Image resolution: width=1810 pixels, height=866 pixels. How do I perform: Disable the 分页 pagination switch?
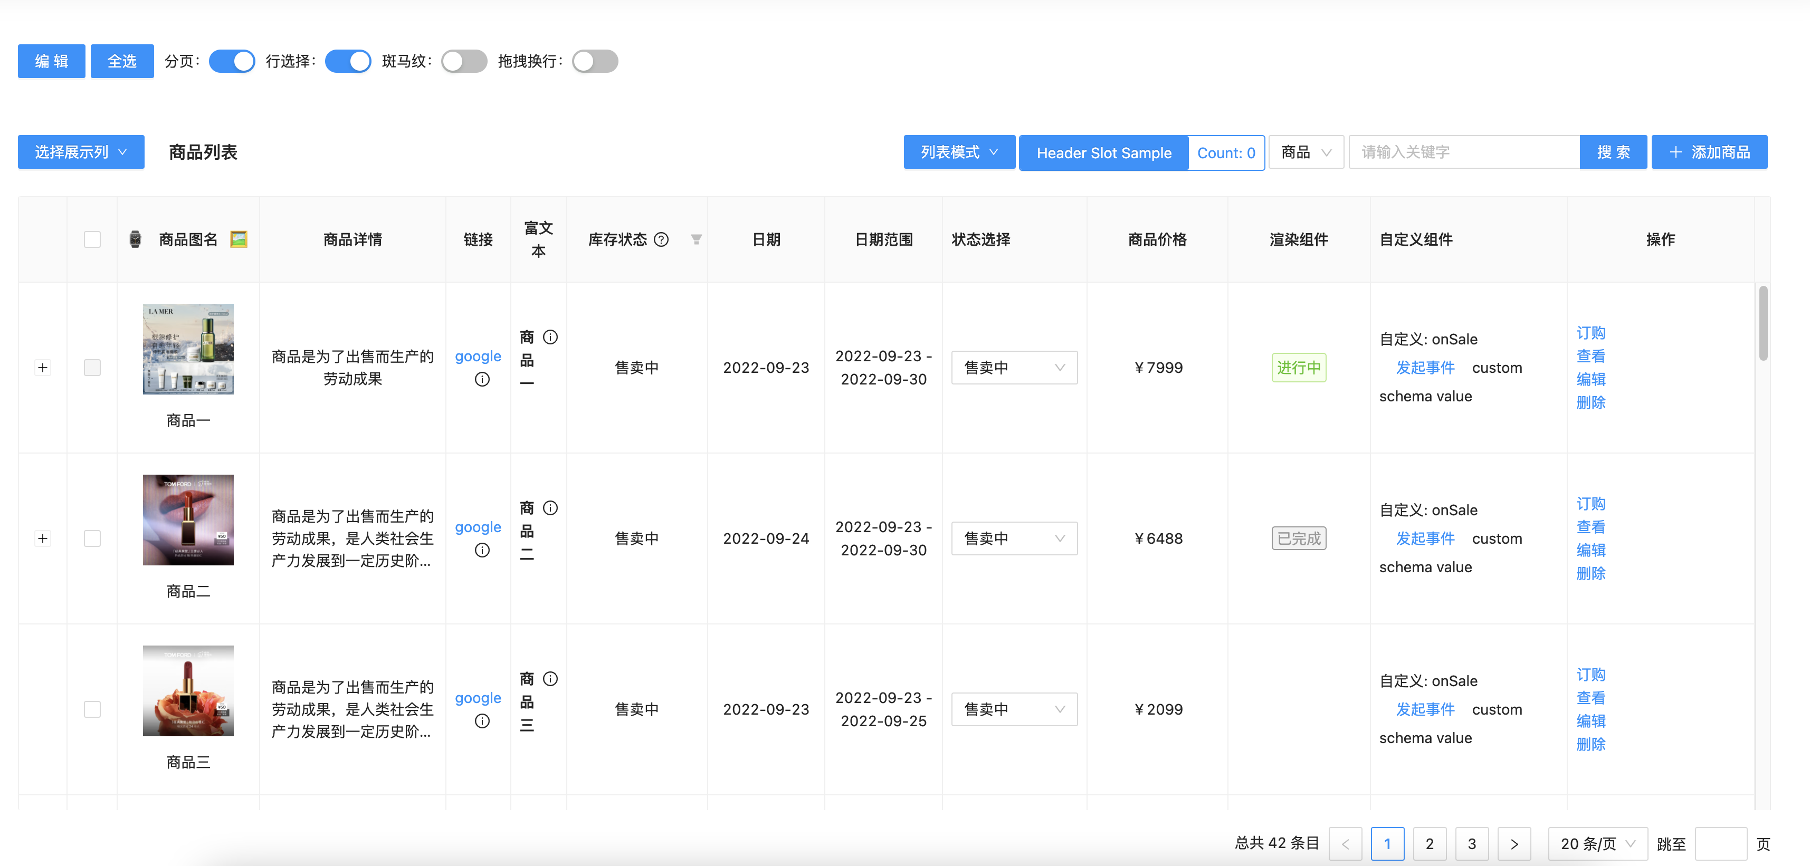(x=232, y=61)
